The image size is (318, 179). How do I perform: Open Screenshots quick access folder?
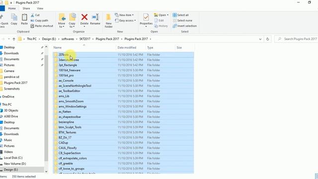(x=12, y=89)
